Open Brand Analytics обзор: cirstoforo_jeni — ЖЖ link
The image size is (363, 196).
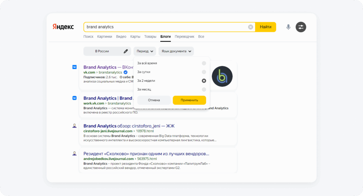(x=129, y=126)
